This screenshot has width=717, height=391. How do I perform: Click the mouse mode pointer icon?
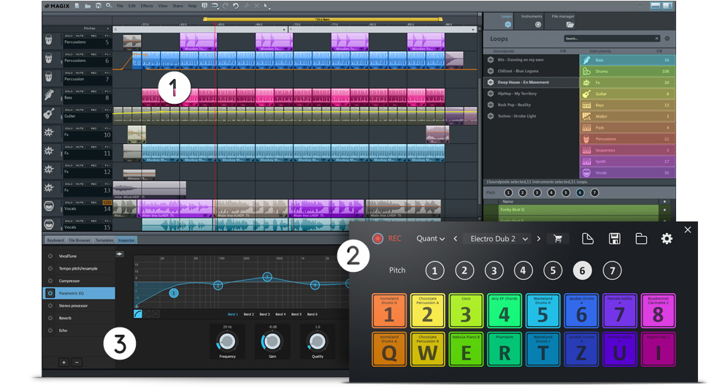[267, 6]
